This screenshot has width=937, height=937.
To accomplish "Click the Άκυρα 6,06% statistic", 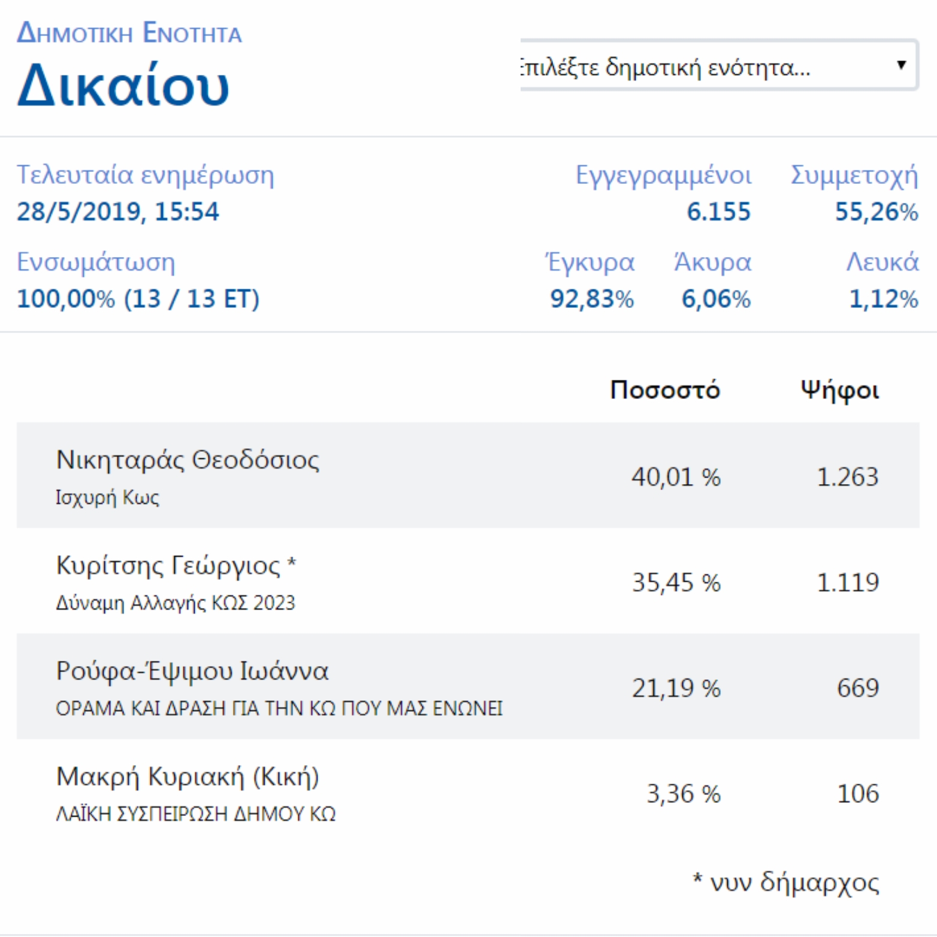I will [715, 298].
